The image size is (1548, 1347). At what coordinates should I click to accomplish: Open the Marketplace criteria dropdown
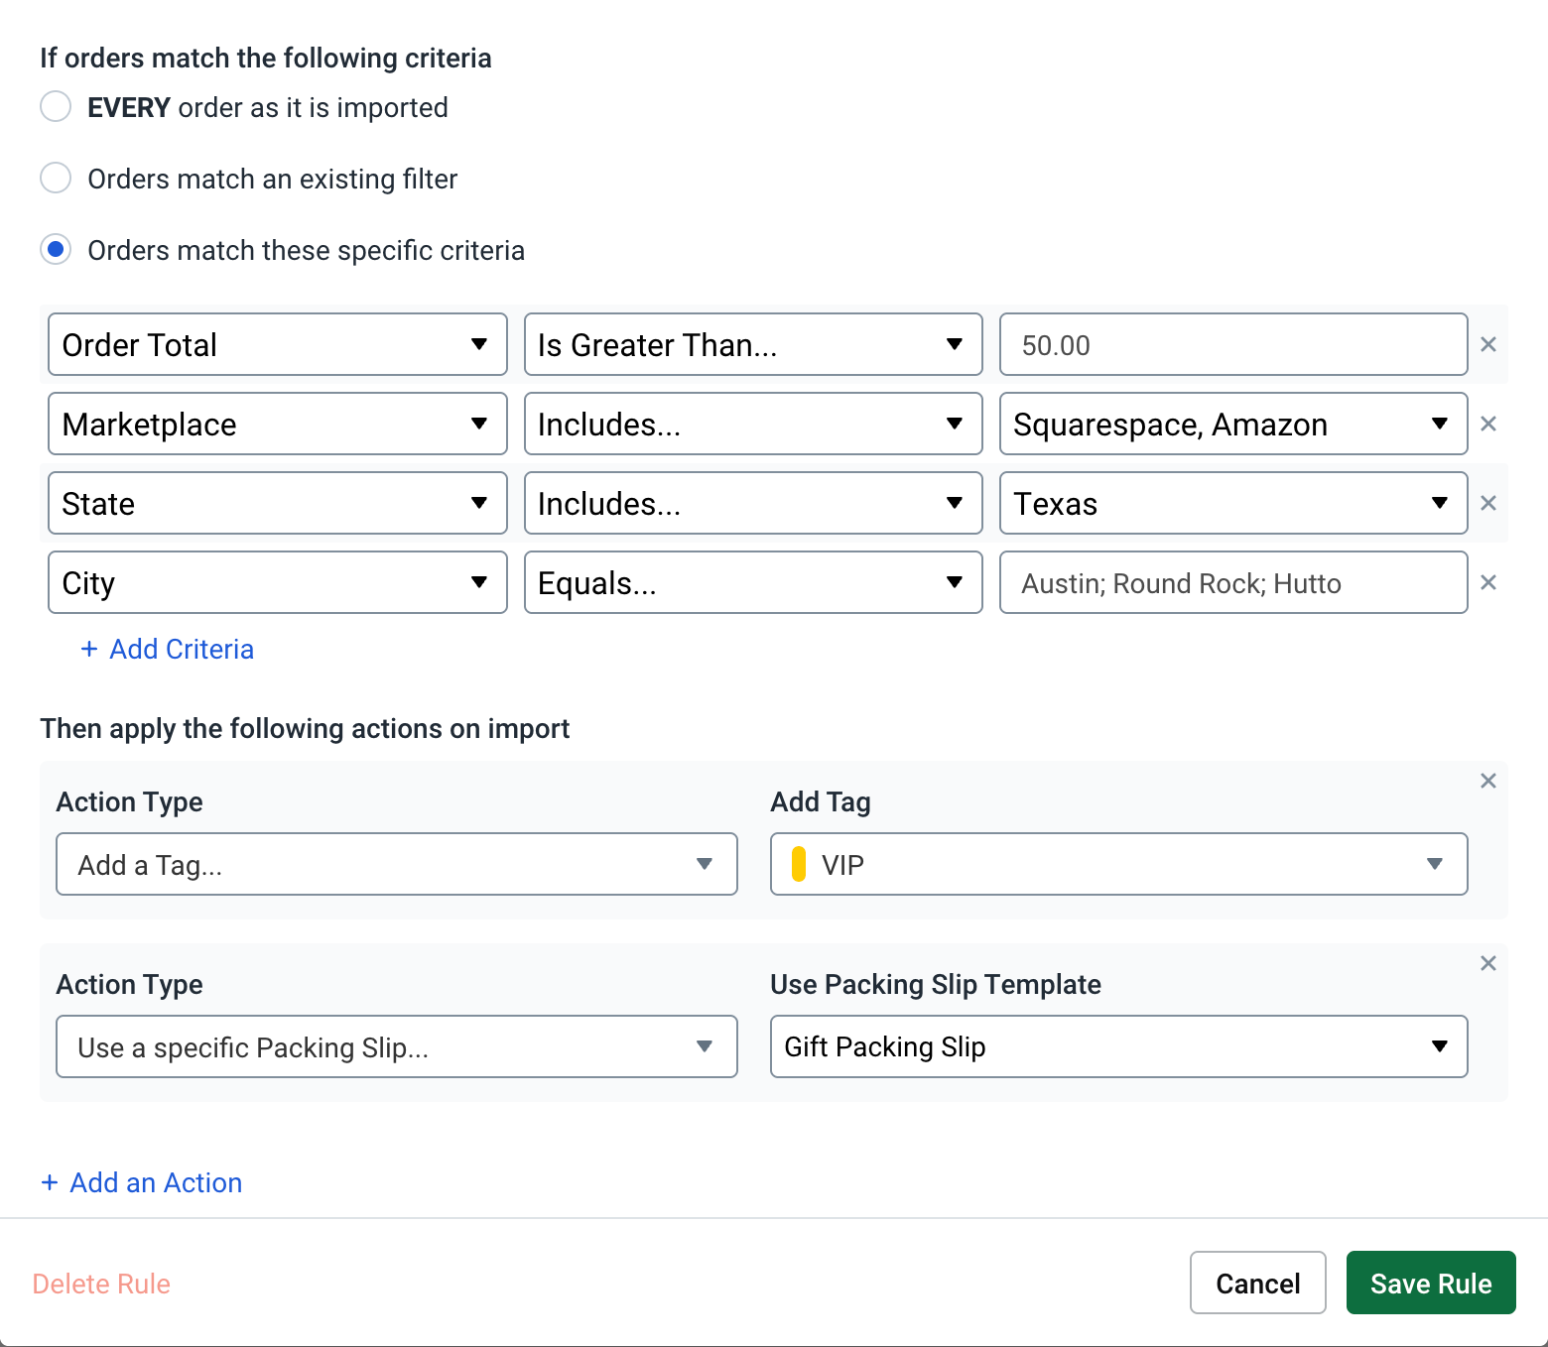278,424
